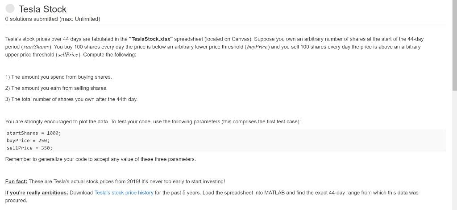Viewport: 457px width, 210px height.
Task: Click the vertical scrollbar thumb
Action: [454, 45]
